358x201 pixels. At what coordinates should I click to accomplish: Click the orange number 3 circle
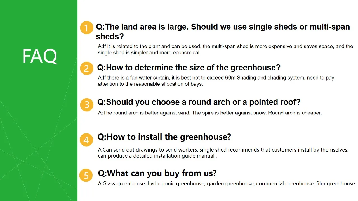tap(87, 105)
